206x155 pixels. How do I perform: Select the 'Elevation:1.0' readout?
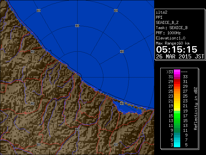[x=170, y=38]
